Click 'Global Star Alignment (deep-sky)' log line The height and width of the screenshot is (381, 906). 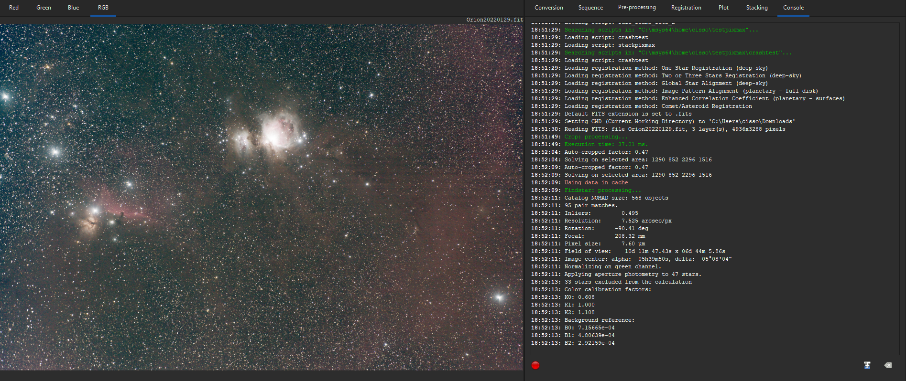tap(649, 84)
